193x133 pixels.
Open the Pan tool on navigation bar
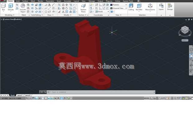point(191,56)
